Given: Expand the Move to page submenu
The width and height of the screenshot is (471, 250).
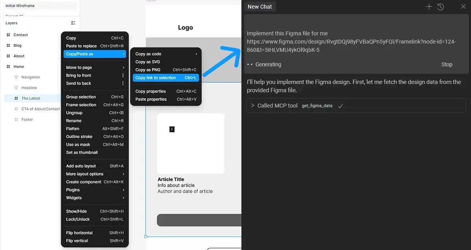Looking at the screenshot, I should (x=94, y=68).
